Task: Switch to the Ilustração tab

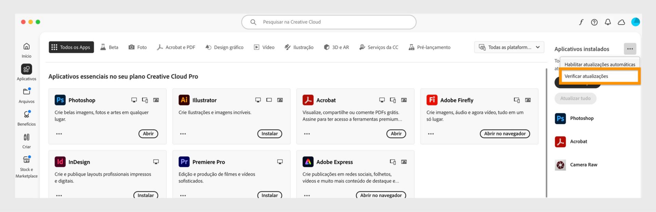Action: [299, 47]
